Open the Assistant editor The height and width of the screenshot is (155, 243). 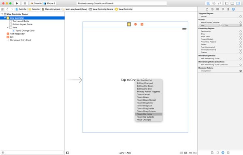point(214,3)
